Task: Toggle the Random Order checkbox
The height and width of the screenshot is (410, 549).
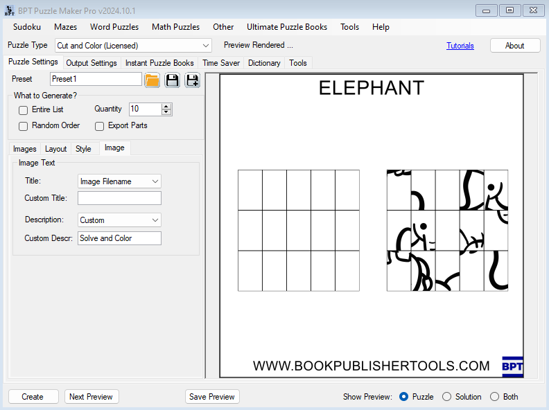Action: [24, 126]
